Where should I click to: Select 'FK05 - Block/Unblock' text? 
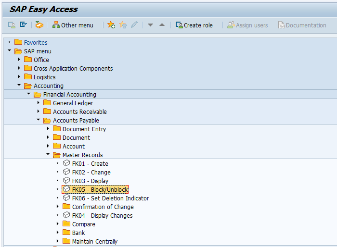[x=100, y=189]
